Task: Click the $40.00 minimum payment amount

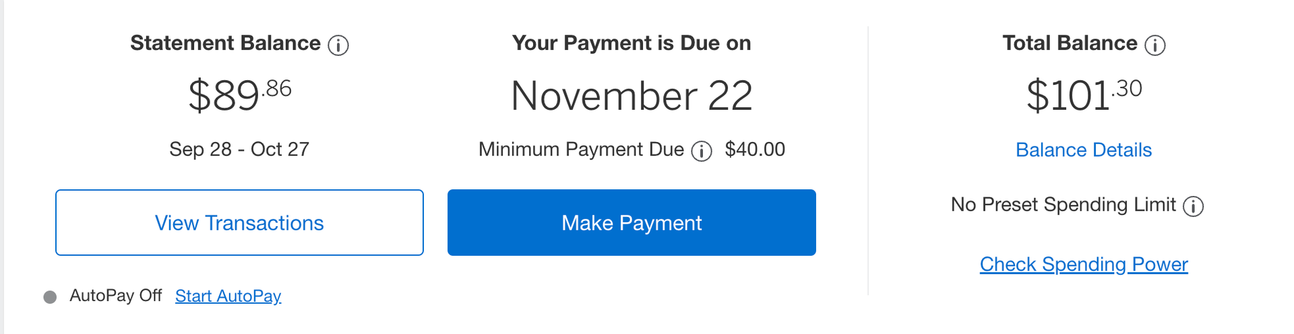Action: pyautogui.click(x=755, y=149)
